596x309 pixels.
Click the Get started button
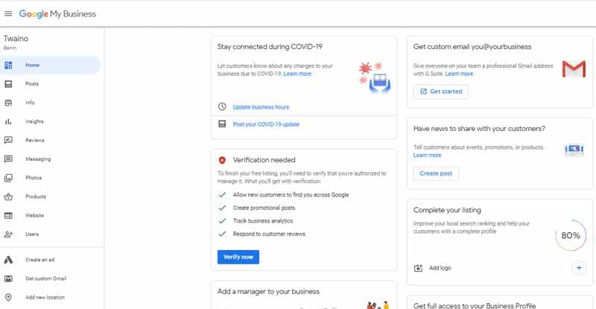(441, 92)
